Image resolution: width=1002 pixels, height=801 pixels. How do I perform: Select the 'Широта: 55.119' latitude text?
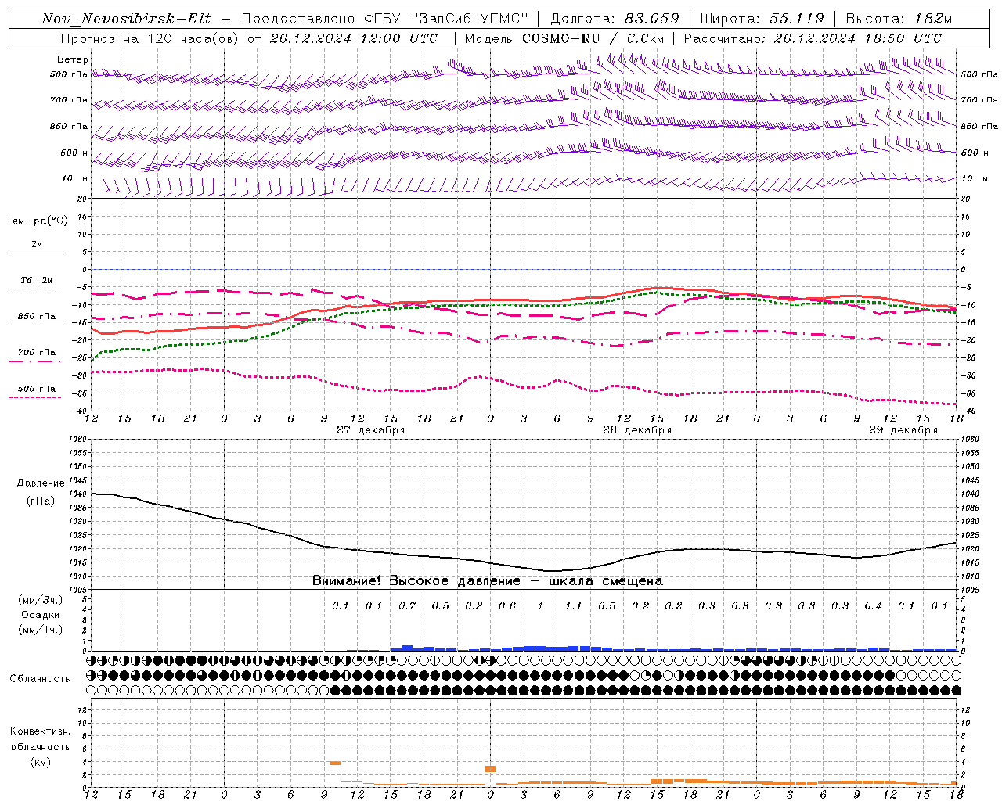click(762, 19)
